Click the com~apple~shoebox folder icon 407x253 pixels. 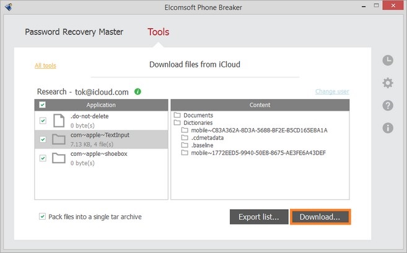(x=59, y=158)
